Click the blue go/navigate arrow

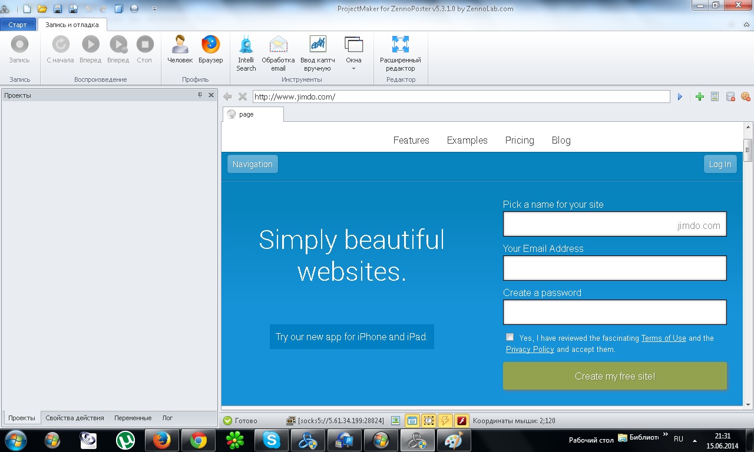click(x=680, y=97)
